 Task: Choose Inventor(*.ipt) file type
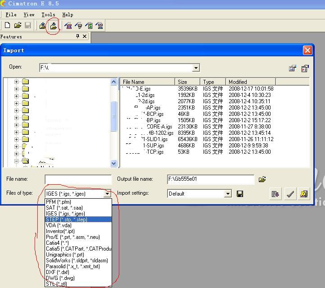(x=78, y=231)
